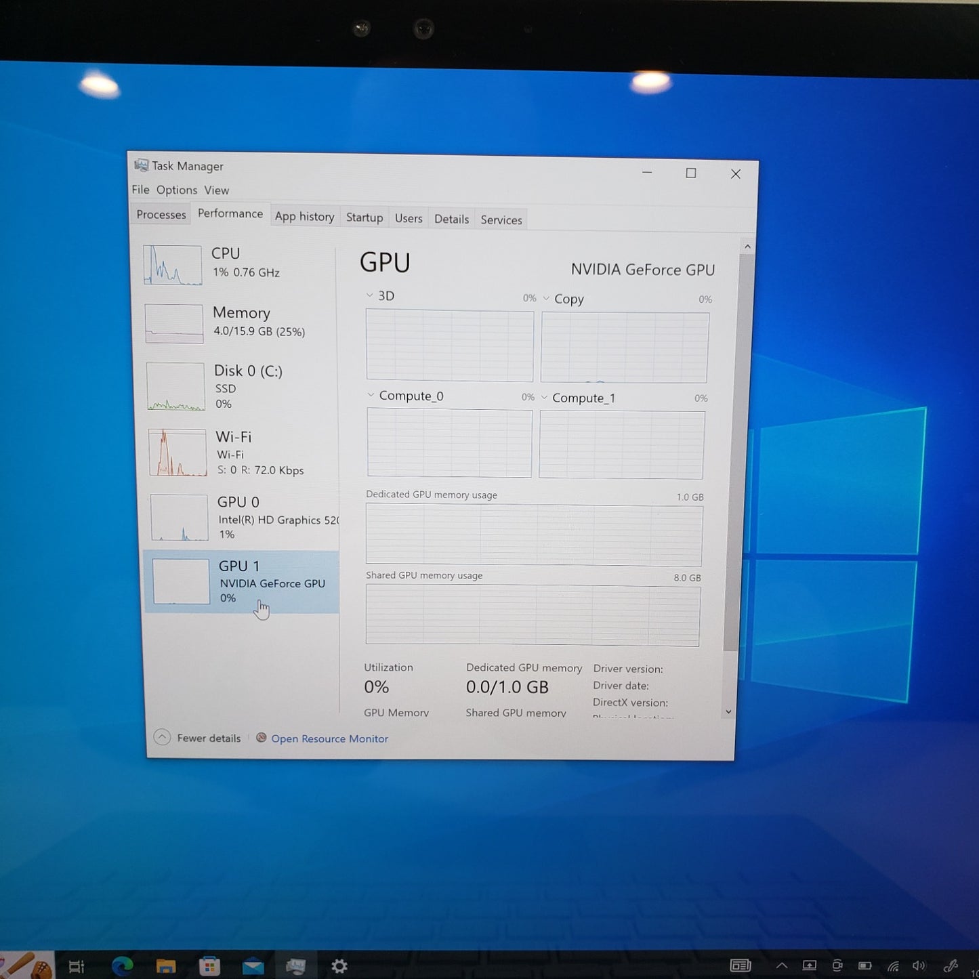Select the CPU performance graph thumbnail
979x979 pixels.
(172, 264)
